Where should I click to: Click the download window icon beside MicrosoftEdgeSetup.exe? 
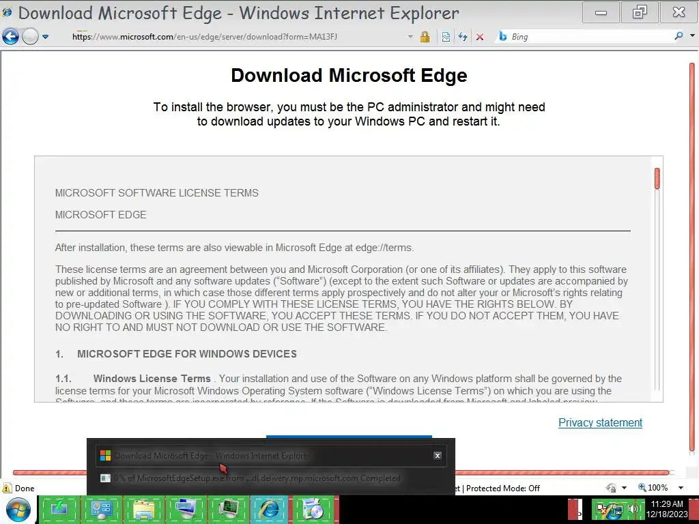click(106, 478)
